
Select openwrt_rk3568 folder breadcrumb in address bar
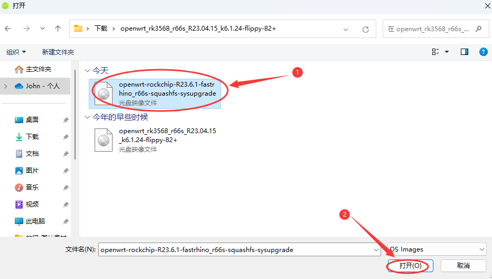coord(198,29)
